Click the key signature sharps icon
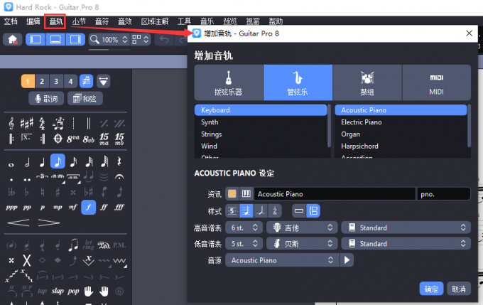This screenshot has height=305, width=483. pos(27,124)
